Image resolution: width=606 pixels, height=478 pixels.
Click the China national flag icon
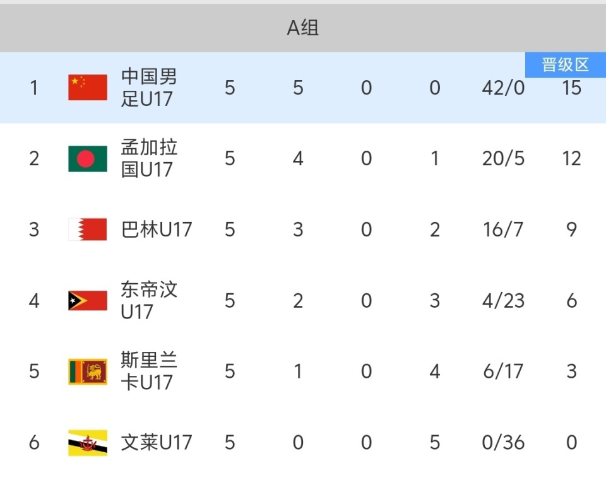tap(88, 88)
